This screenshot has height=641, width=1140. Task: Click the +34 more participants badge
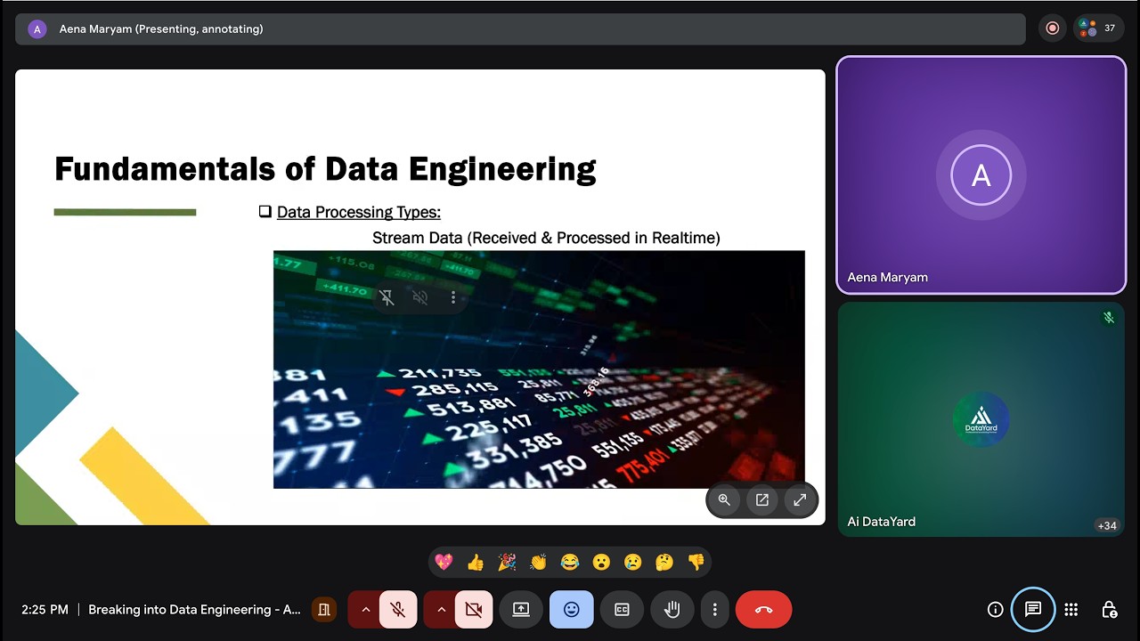coord(1107,525)
